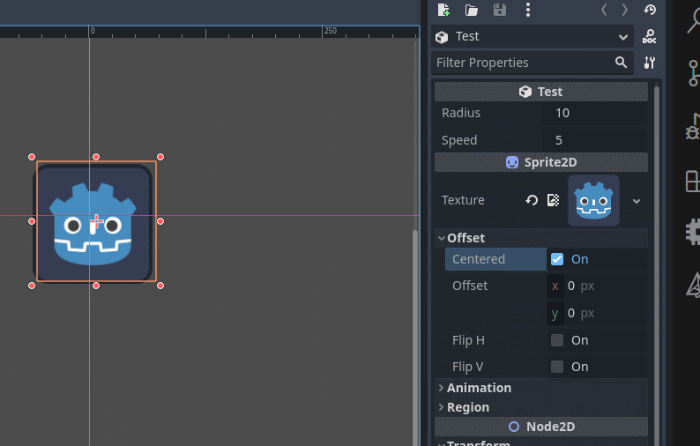Expand the Region section
The image size is (700, 446).
pyautogui.click(x=541, y=407)
